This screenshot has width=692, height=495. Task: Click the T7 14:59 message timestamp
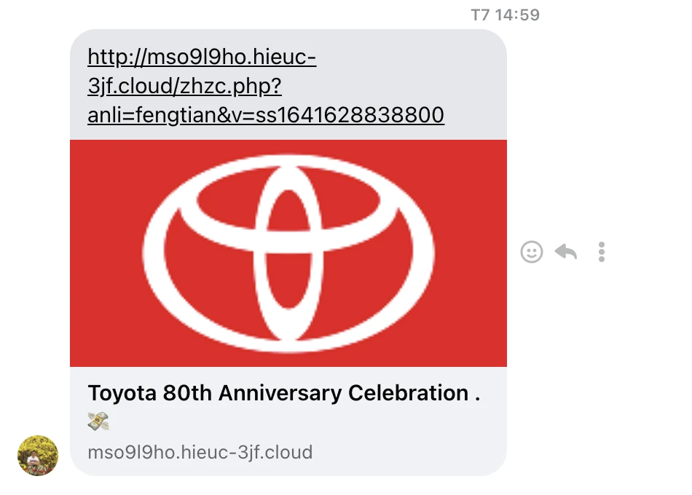point(505,15)
